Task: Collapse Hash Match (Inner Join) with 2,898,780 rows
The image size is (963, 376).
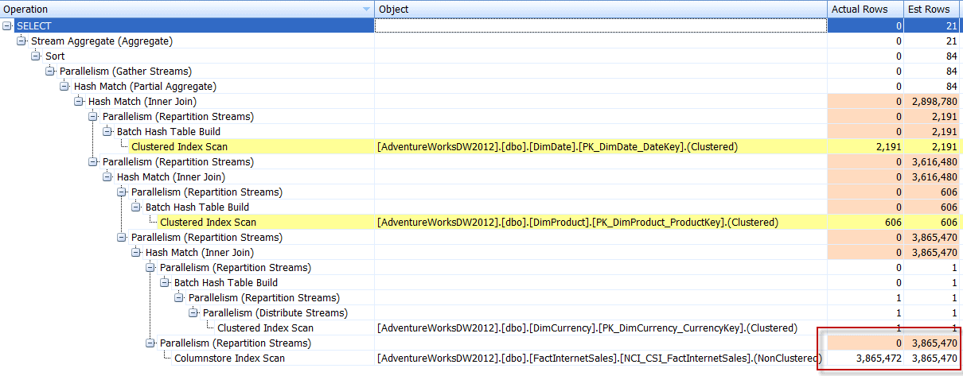Action: 79,101
